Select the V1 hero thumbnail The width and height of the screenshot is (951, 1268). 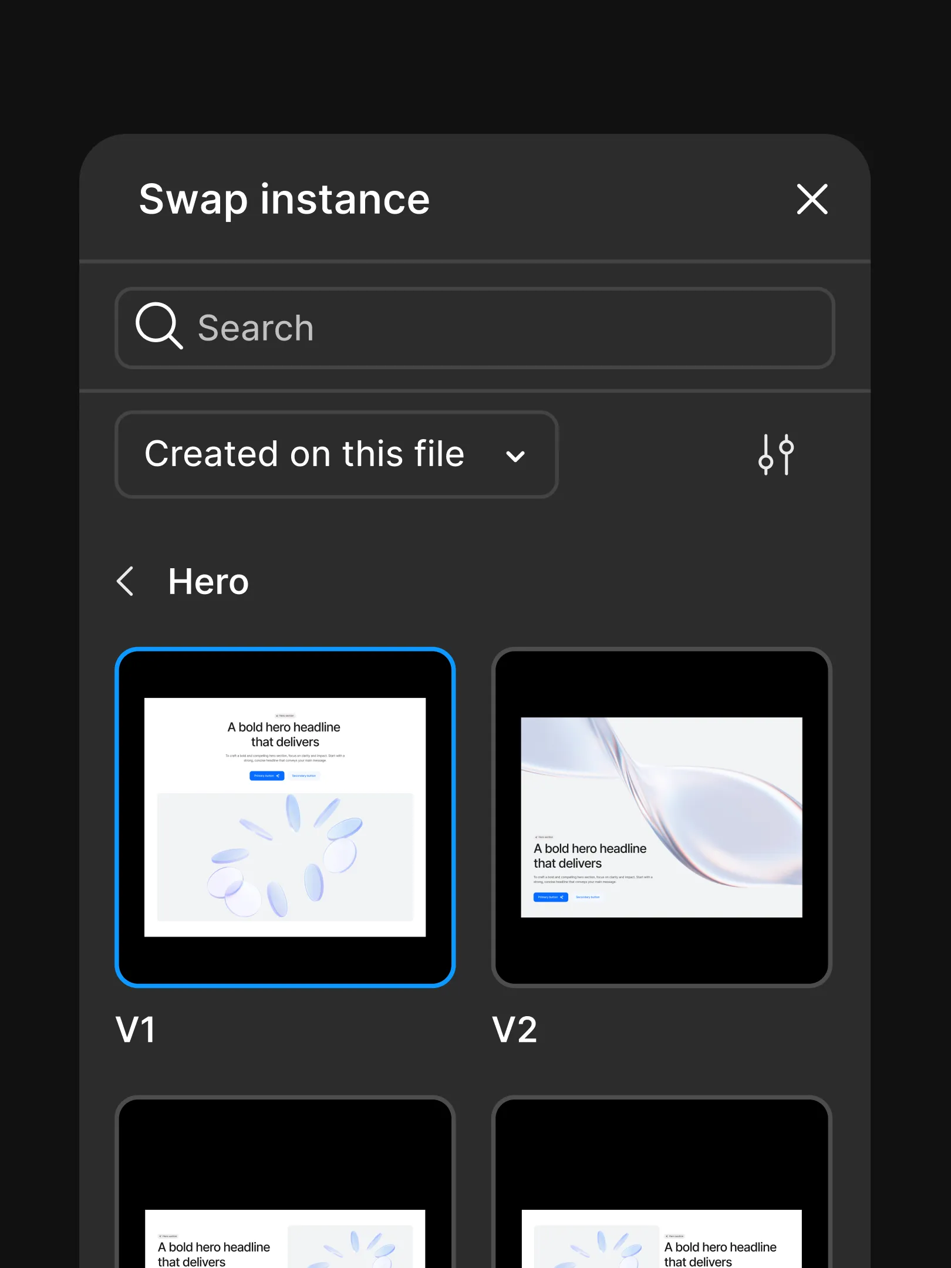(285, 817)
